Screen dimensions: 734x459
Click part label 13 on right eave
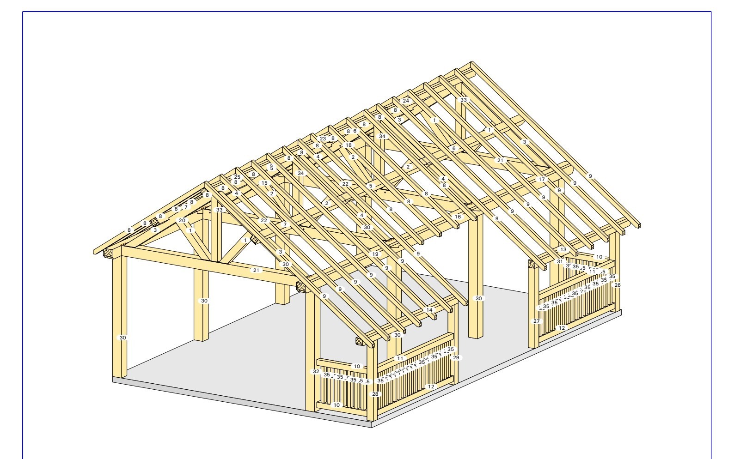pos(563,249)
